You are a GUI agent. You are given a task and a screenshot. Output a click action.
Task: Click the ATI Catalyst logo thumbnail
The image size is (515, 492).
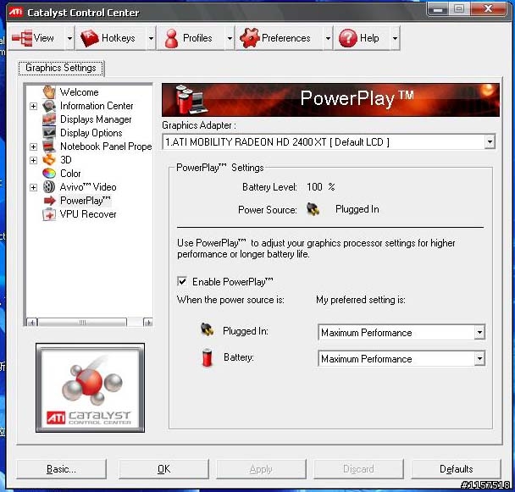pos(90,388)
